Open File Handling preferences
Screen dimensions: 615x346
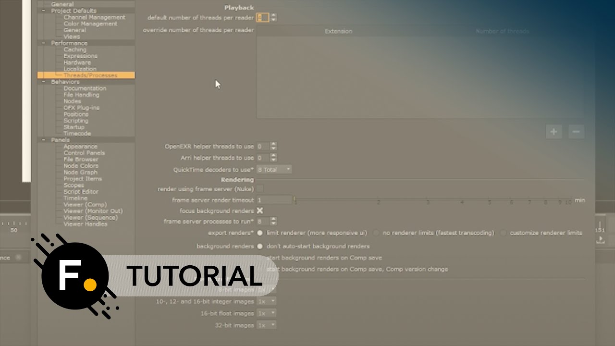click(x=81, y=95)
